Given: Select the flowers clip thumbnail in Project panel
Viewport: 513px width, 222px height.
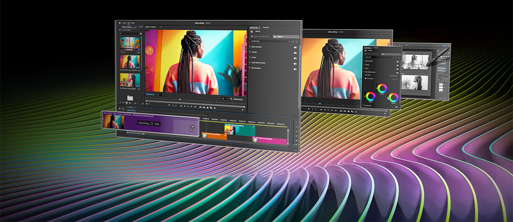Looking at the screenshot, I should click(x=130, y=44).
